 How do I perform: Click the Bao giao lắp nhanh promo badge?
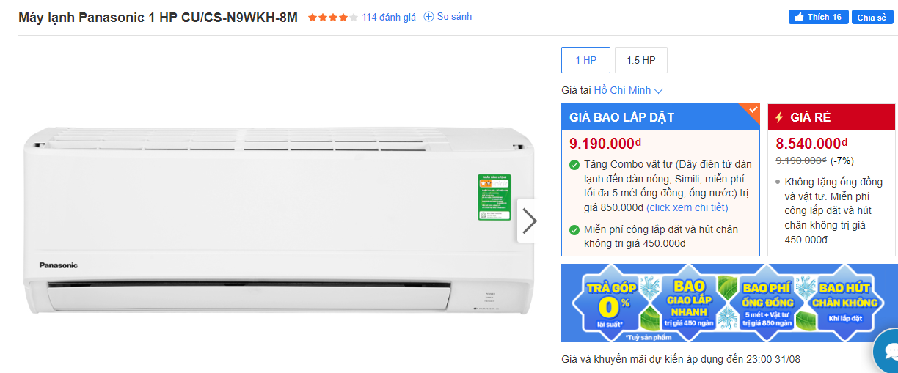point(690,303)
